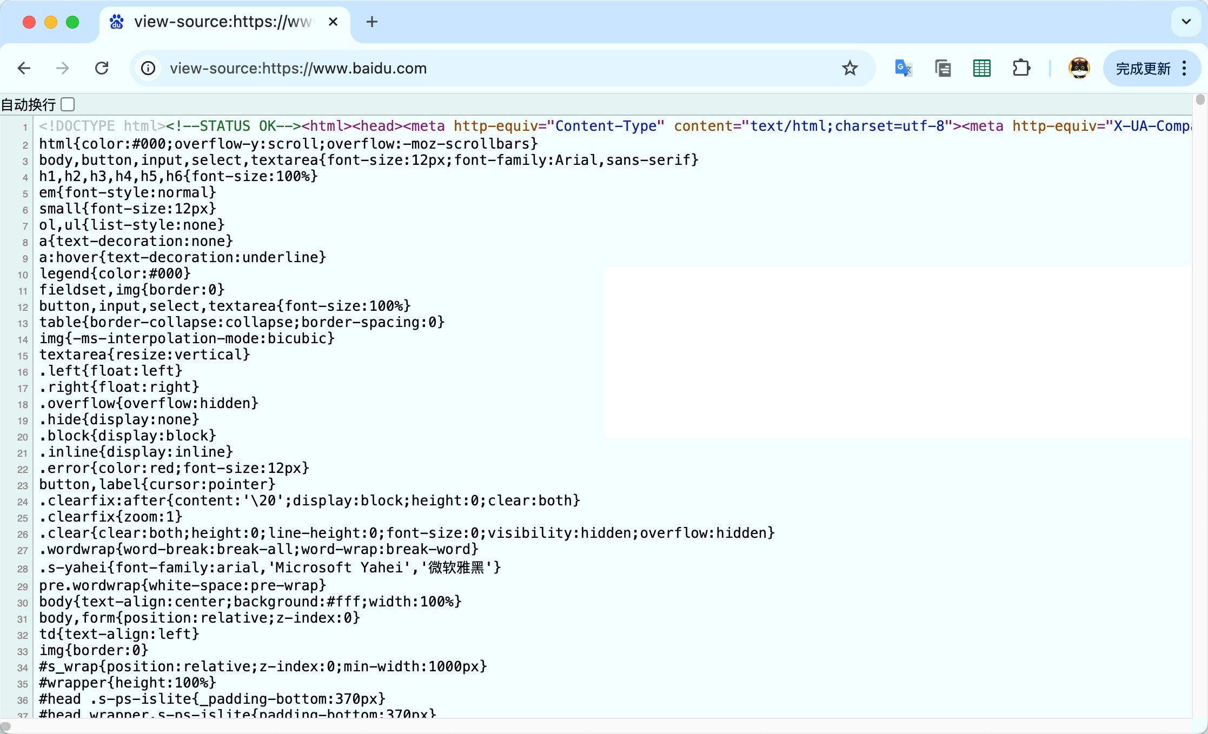Click the vertical scrollbar thumb

coord(1200,99)
